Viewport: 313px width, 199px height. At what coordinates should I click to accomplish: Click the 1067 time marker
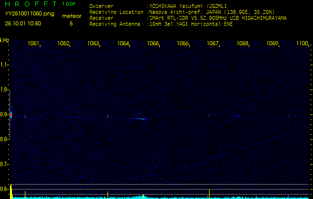click(x=212, y=44)
